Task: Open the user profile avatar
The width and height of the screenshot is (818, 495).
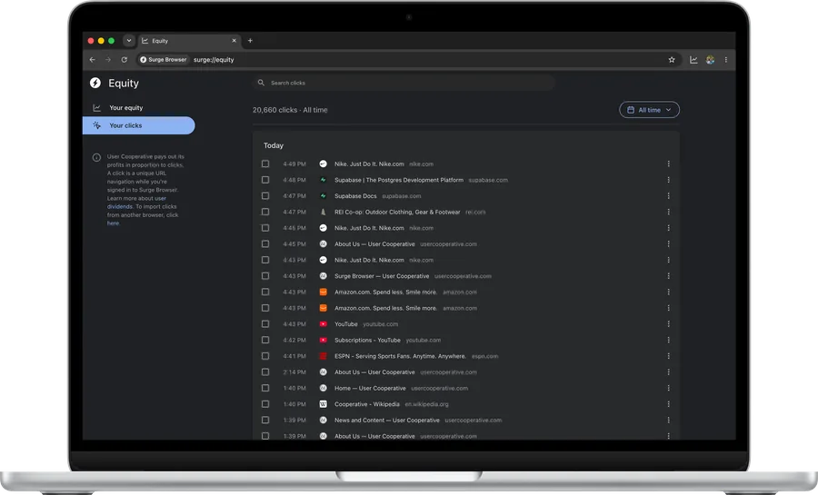Action: click(710, 60)
